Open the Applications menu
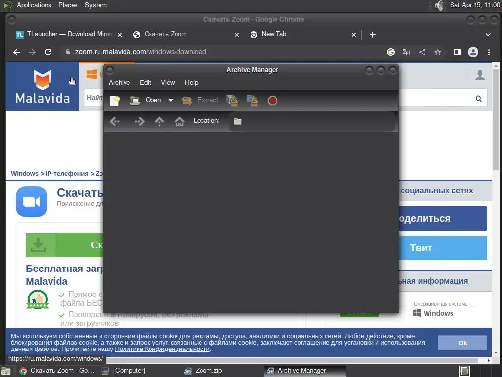This screenshot has height=377, width=502. 34,5
